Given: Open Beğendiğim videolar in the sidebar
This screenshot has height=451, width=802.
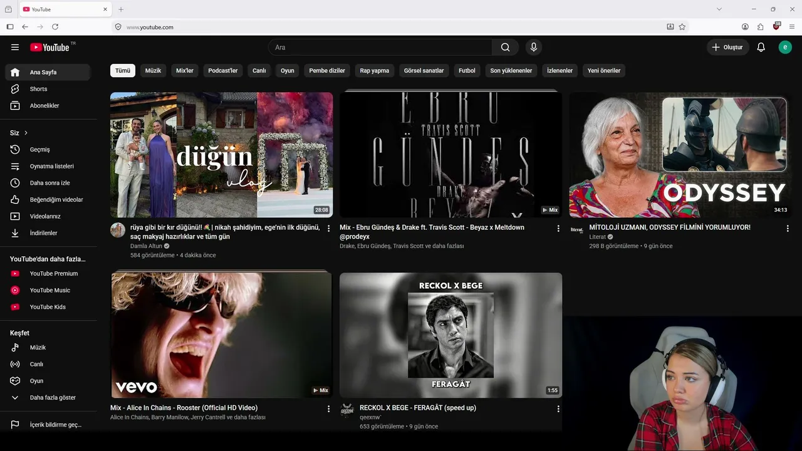Looking at the screenshot, I should click(49, 200).
